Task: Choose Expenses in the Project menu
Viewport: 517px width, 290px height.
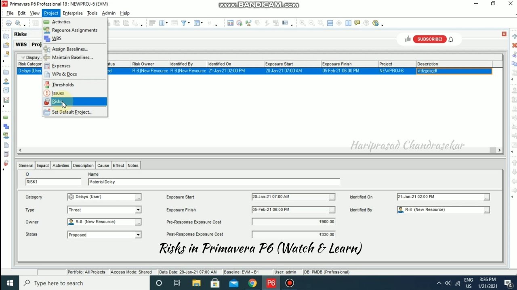Action: (x=75, y=66)
